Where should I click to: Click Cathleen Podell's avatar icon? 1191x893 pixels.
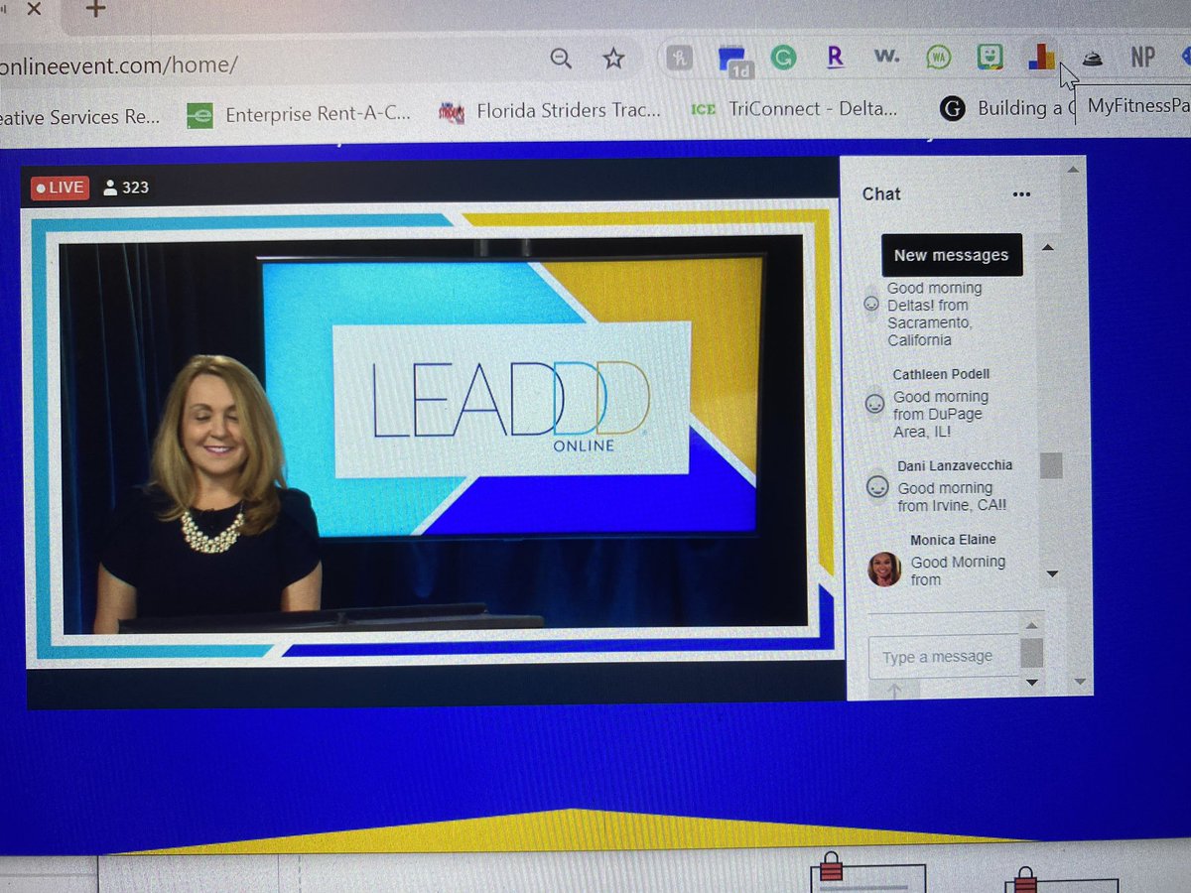pyautogui.click(x=874, y=404)
